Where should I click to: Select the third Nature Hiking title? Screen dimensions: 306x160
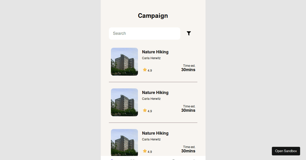click(x=155, y=133)
